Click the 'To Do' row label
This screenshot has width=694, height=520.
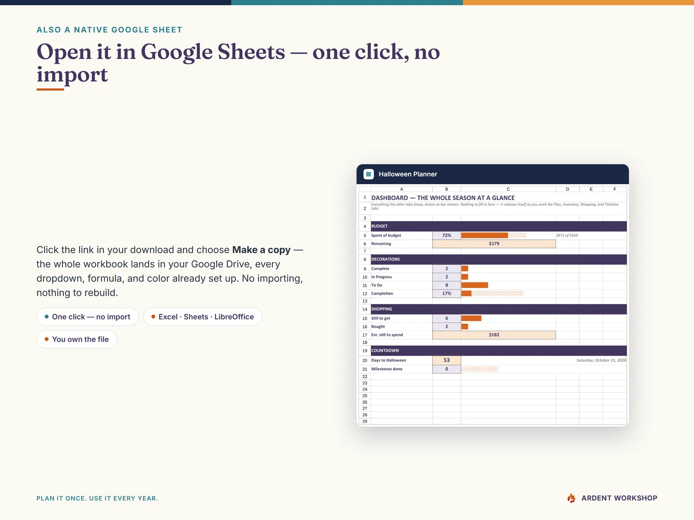point(376,285)
